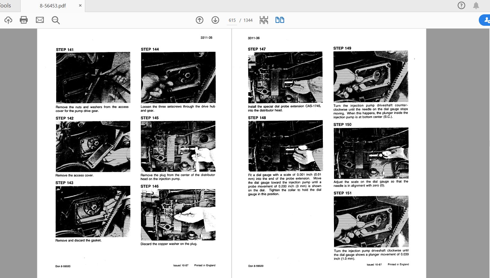Click the STEP 144 photo

(178, 77)
